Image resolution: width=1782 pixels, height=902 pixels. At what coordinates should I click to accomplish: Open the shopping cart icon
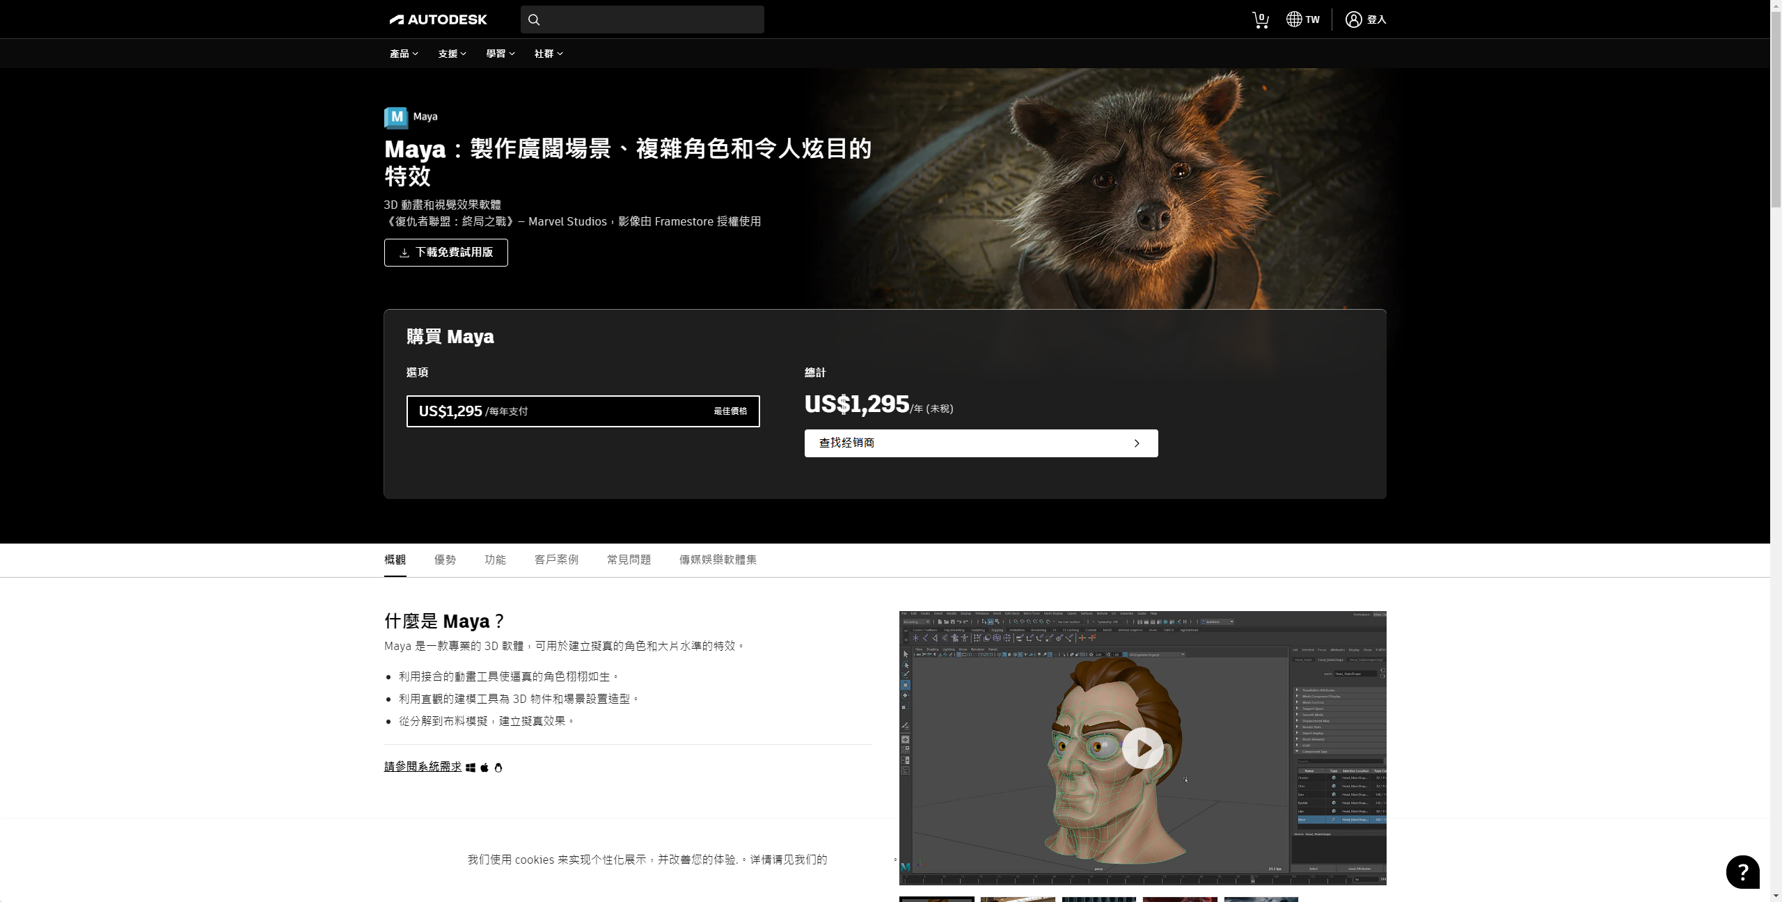(1260, 20)
